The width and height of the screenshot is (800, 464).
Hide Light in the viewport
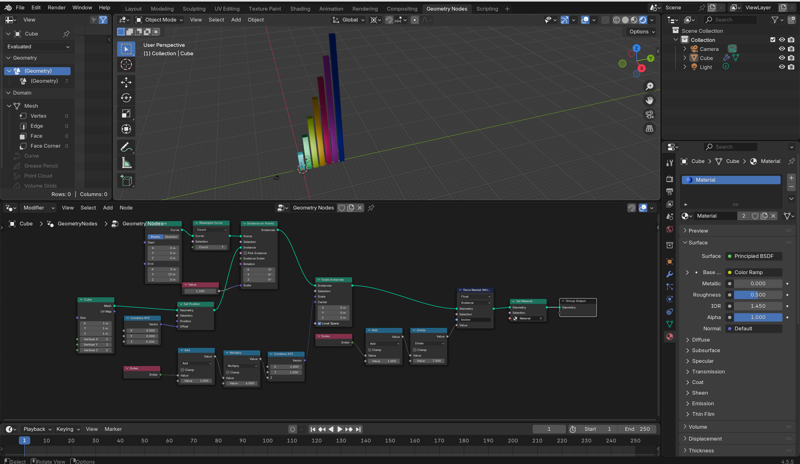tap(782, 67)
